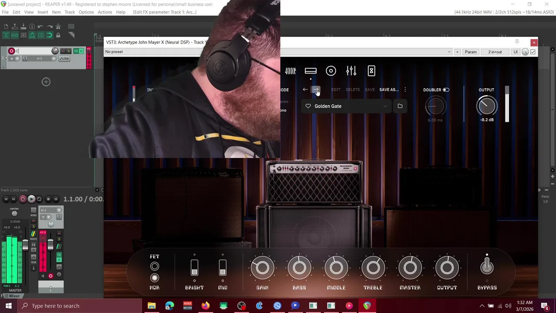Toggle record arm on track 1 panel

tap(12, 51)
